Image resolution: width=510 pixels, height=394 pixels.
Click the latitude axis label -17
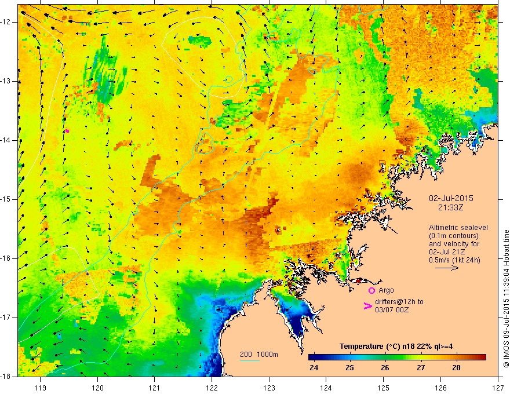(x=6, y=318)
